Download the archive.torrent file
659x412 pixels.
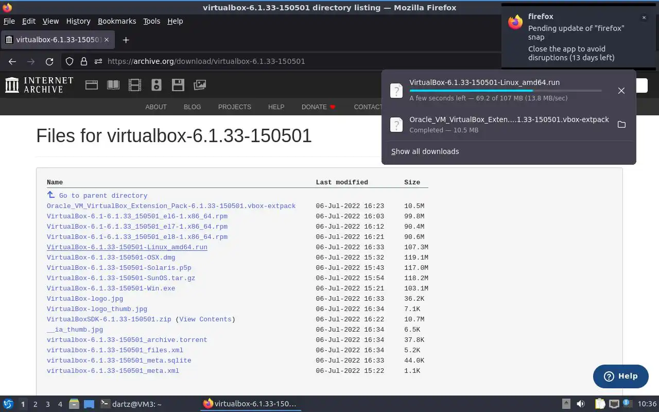(x=127, y=340)
